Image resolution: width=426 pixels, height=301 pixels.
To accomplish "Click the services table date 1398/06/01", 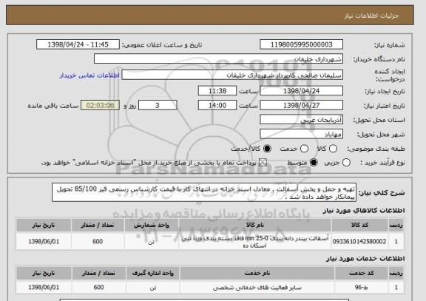I will pos(44,287).
